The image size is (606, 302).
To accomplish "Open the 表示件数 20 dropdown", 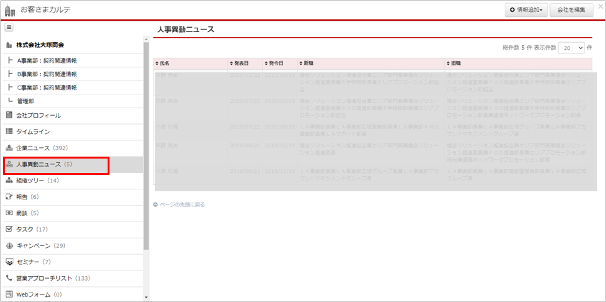I will (571, 48).
